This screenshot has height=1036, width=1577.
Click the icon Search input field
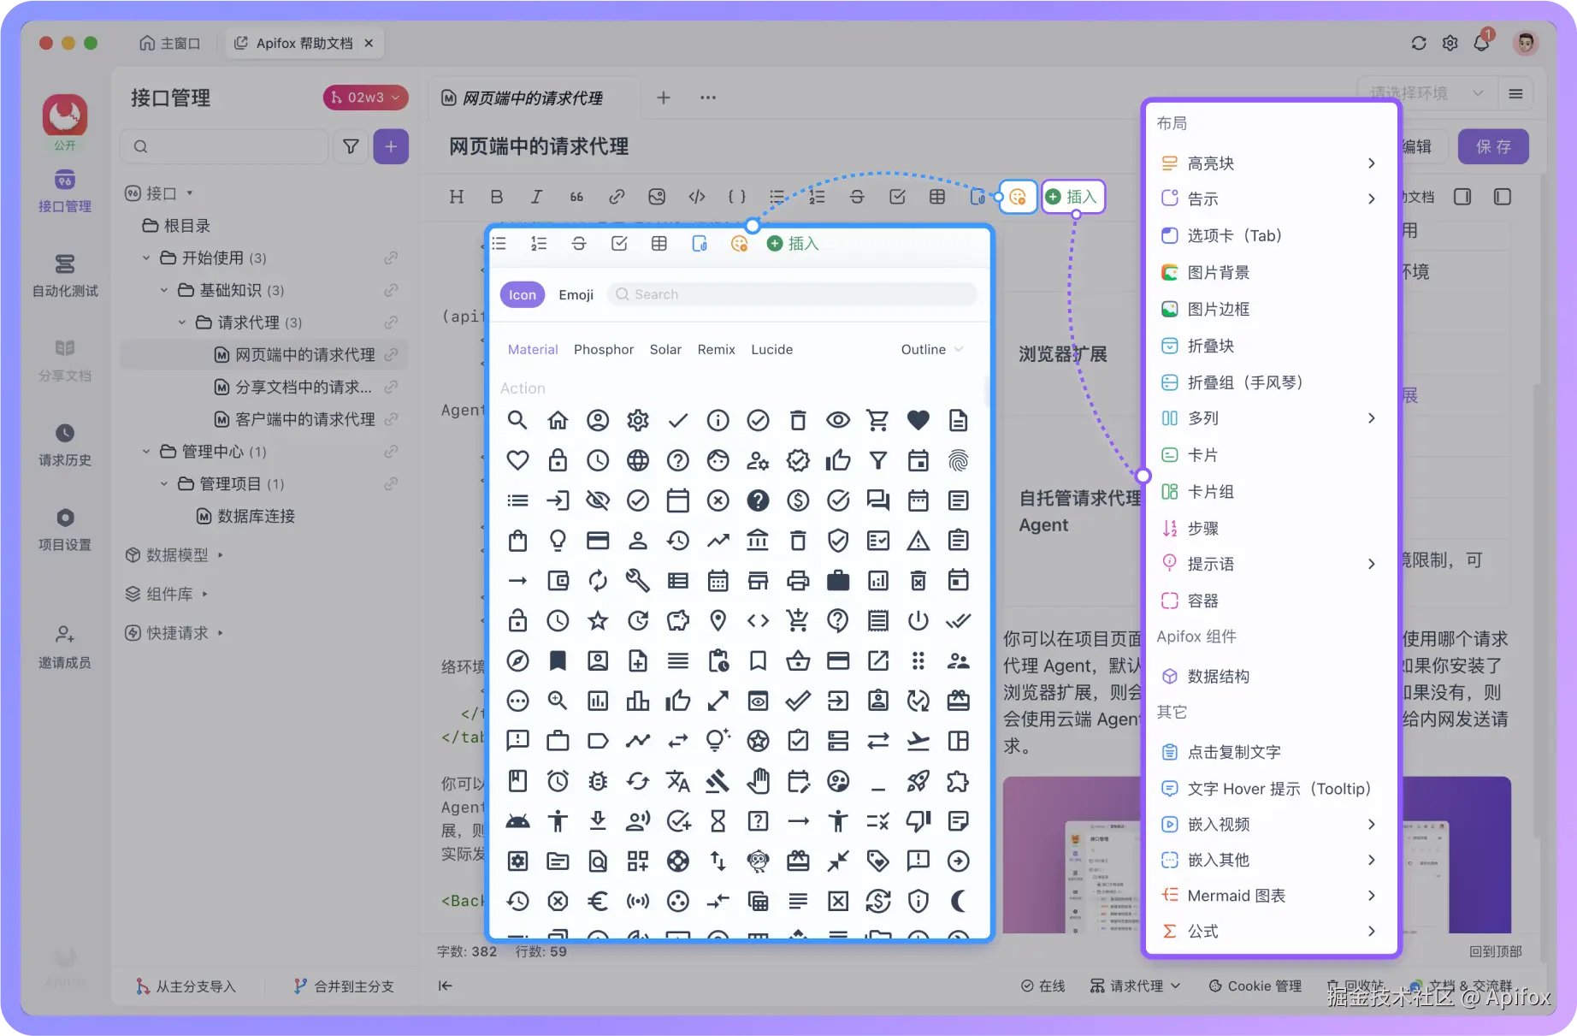[791, 293]
